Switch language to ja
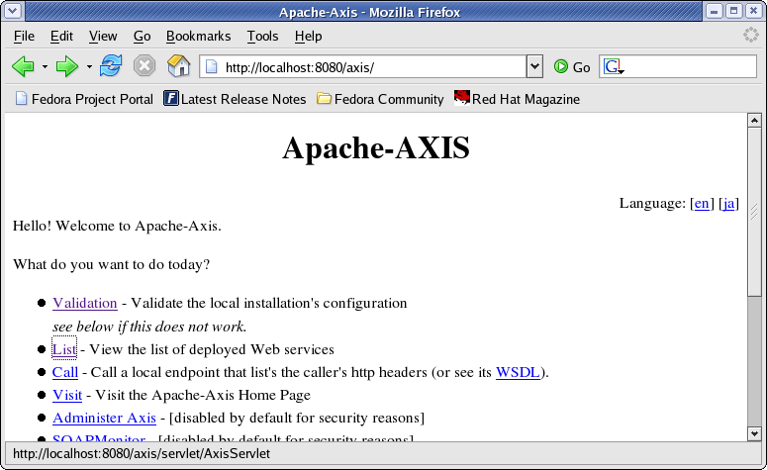 tap(728, 203)
